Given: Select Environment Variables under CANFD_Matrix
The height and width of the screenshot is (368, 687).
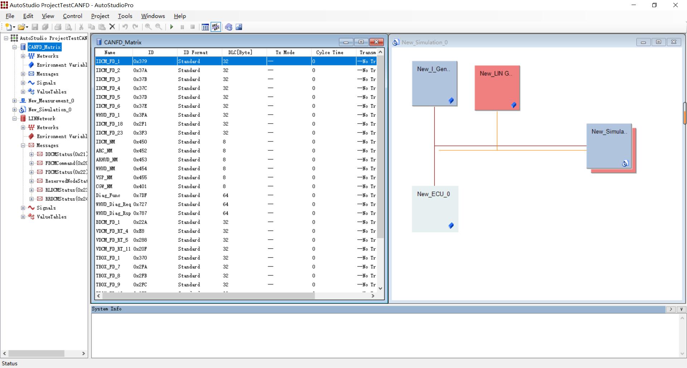Looking at the screenshot, I should pos(62,65).
